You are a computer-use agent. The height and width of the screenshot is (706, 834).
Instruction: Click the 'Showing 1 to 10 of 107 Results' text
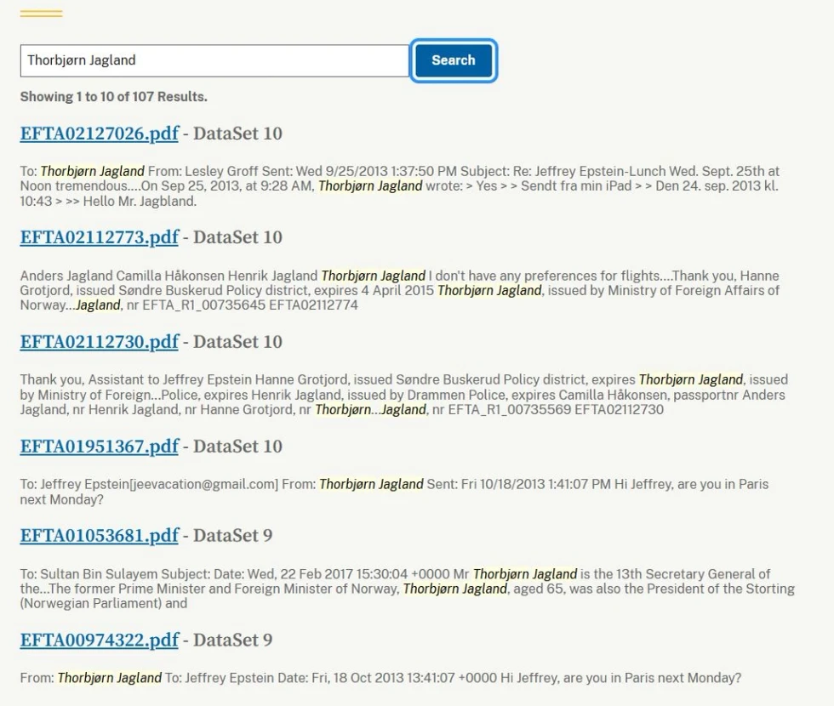click(x=113, y=97)
